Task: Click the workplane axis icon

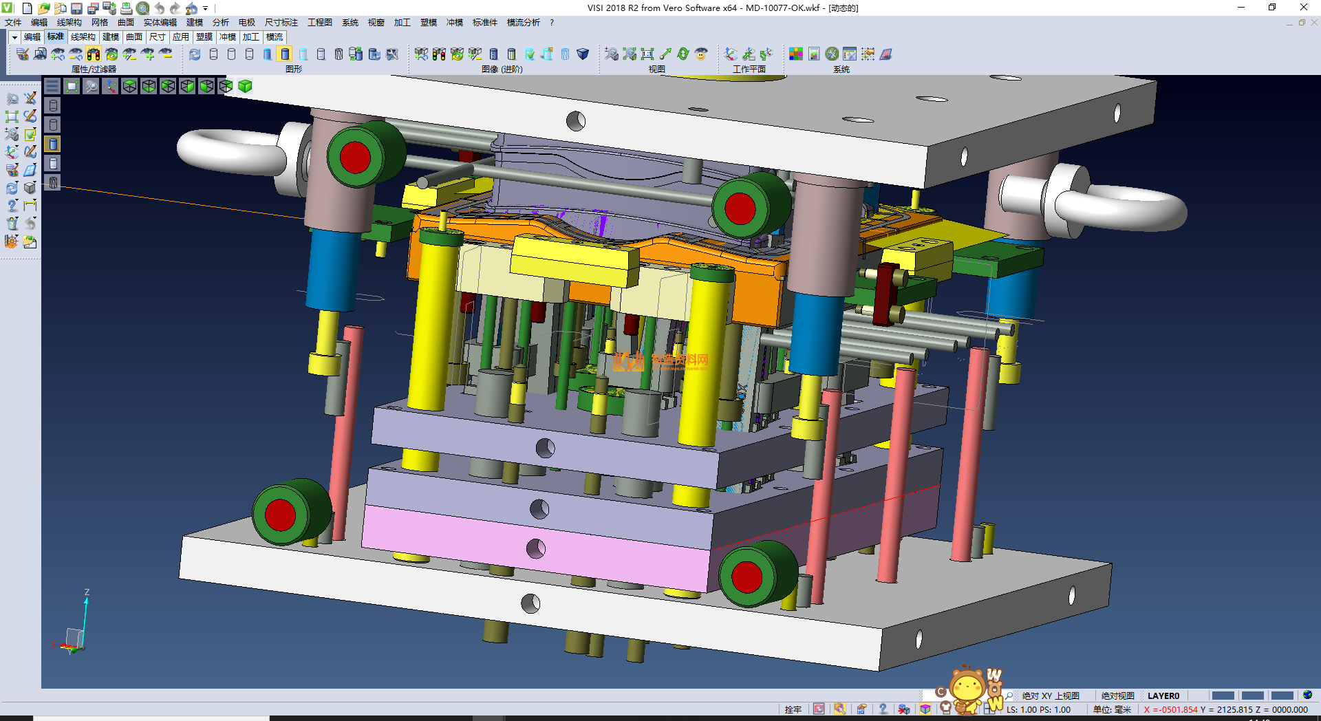Action: (731, 54)
